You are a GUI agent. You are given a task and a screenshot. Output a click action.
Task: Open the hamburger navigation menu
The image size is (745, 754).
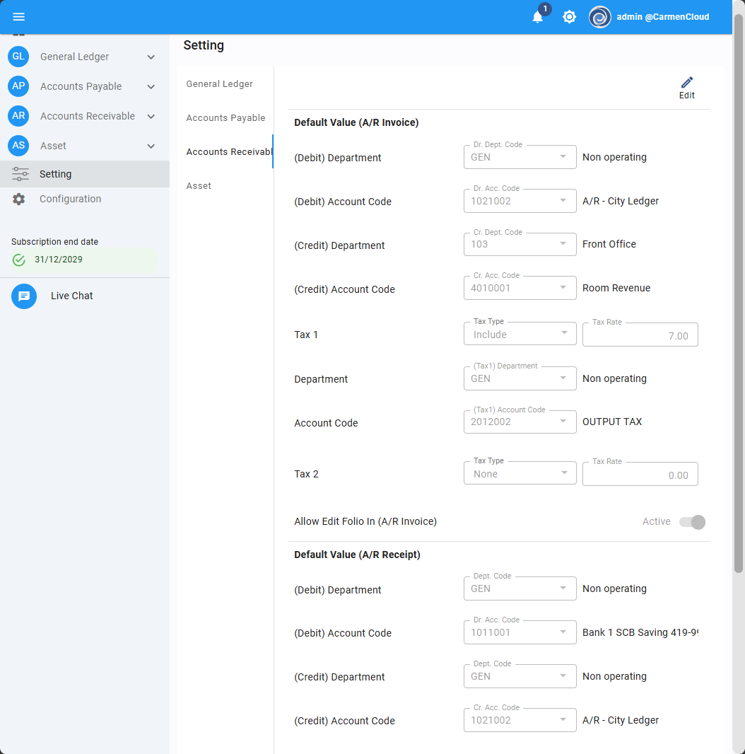[x=19, y=17]
